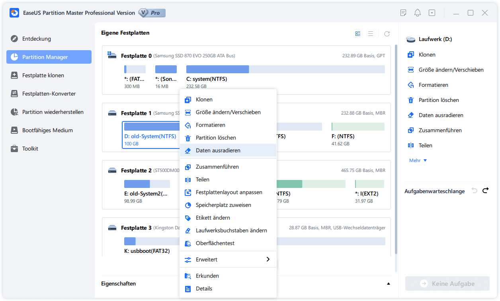The image size is (500, 301).
Task: Click the Festplatte 3 disk icon
Action: (x=112, y=228)
